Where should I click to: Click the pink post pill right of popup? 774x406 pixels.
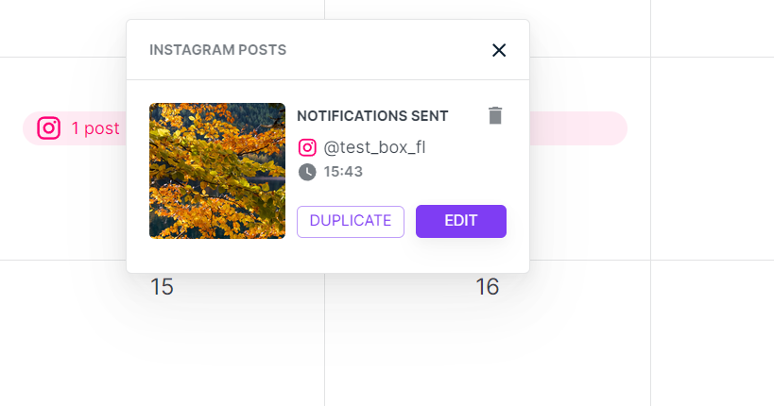pos(578,128)
